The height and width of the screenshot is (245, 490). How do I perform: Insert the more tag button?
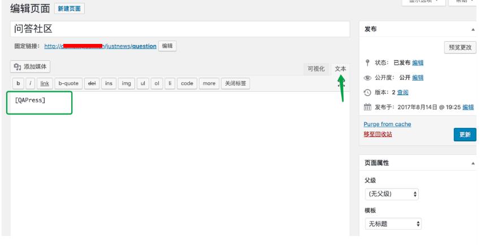(x=209, y=83)
